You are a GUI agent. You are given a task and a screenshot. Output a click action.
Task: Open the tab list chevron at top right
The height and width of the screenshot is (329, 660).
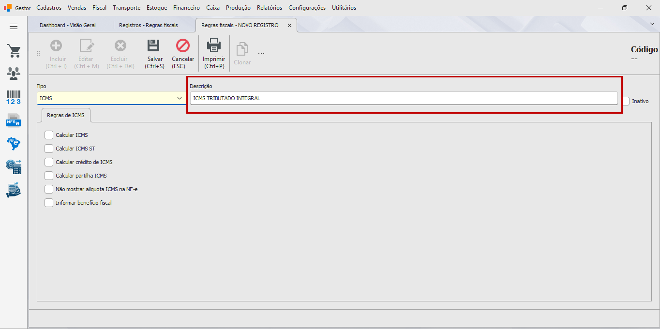pos(652,24)
